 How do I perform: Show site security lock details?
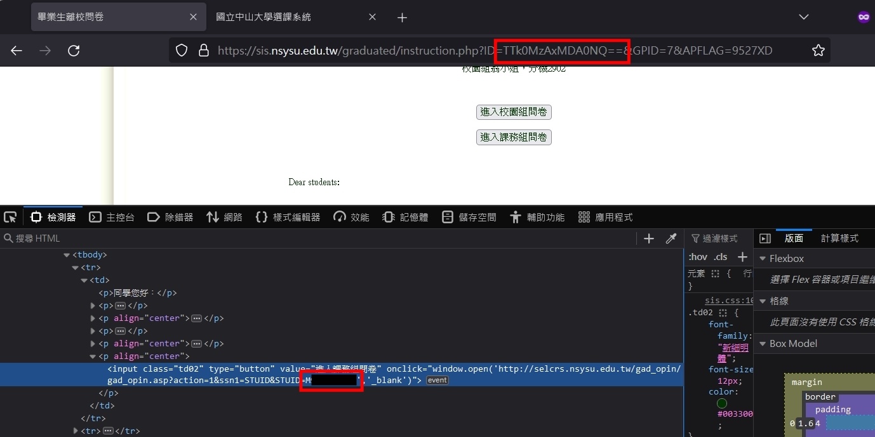tap(204, 51)
